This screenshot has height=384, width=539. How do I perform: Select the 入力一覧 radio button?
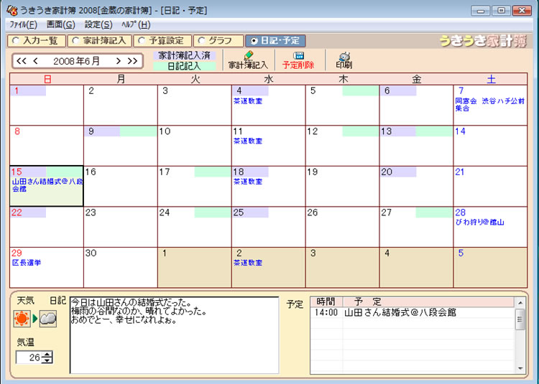point(16,40)
